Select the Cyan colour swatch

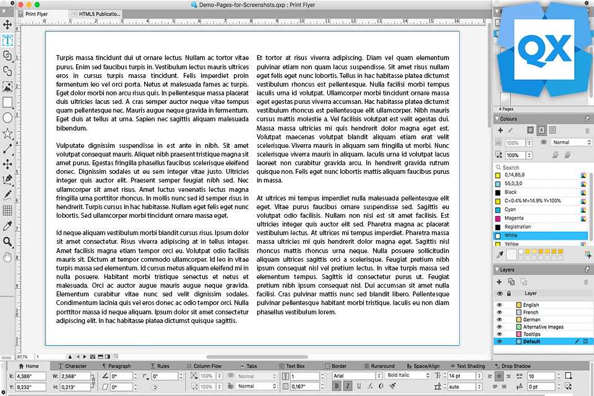click(x=497, y=210)
